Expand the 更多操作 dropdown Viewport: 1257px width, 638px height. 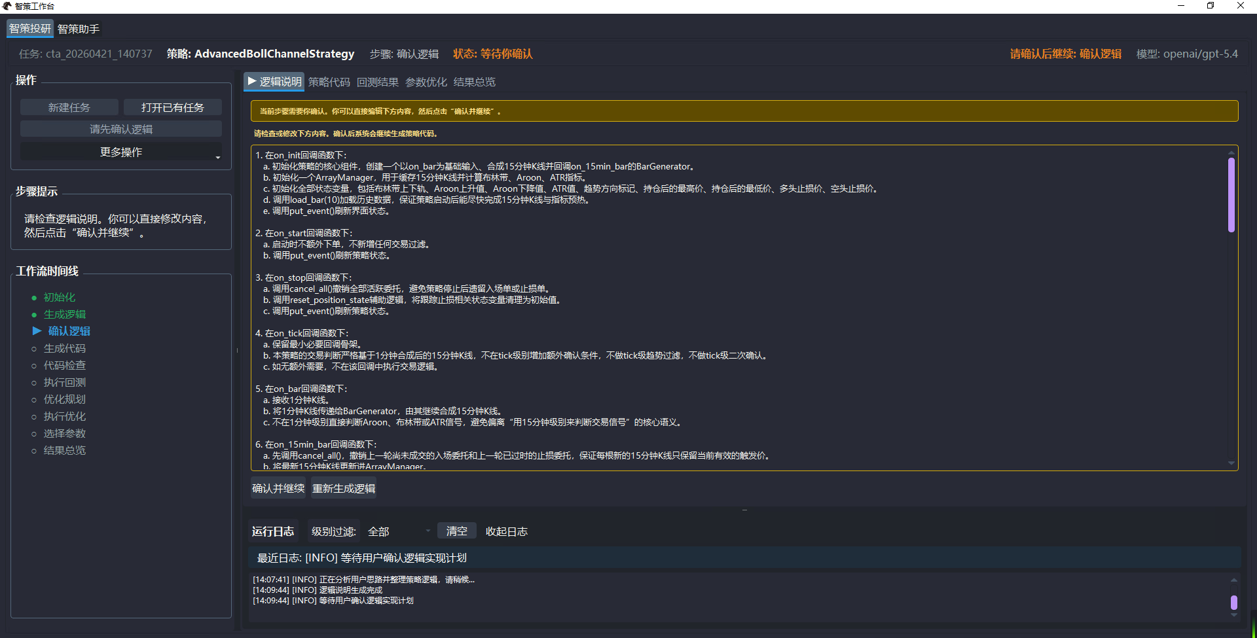[121, 152]
